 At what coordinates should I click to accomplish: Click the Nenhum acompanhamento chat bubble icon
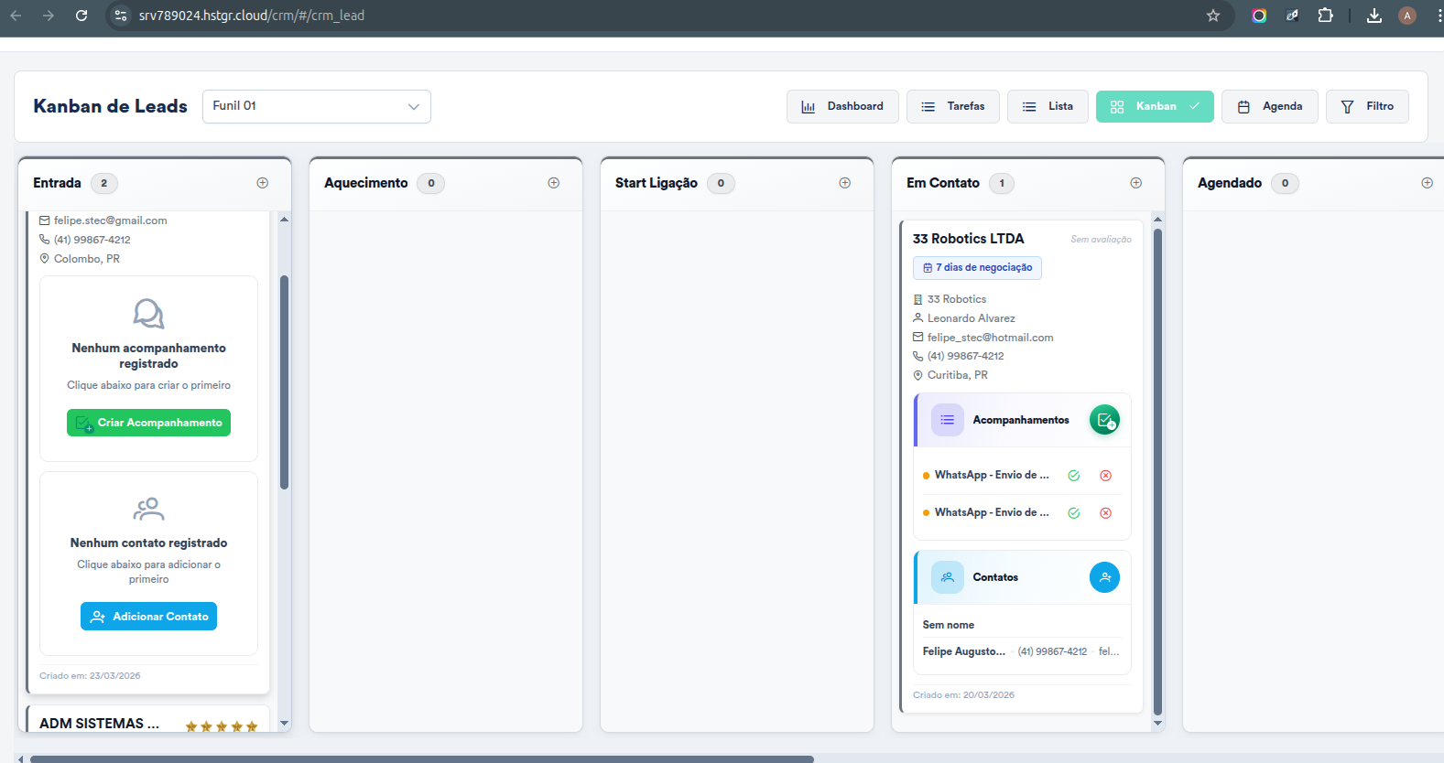(148, 314)
